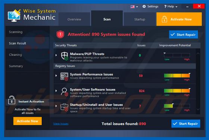Click the Startup/Uninstall issue count 7

pyautogui.click(x=140, y=106)
